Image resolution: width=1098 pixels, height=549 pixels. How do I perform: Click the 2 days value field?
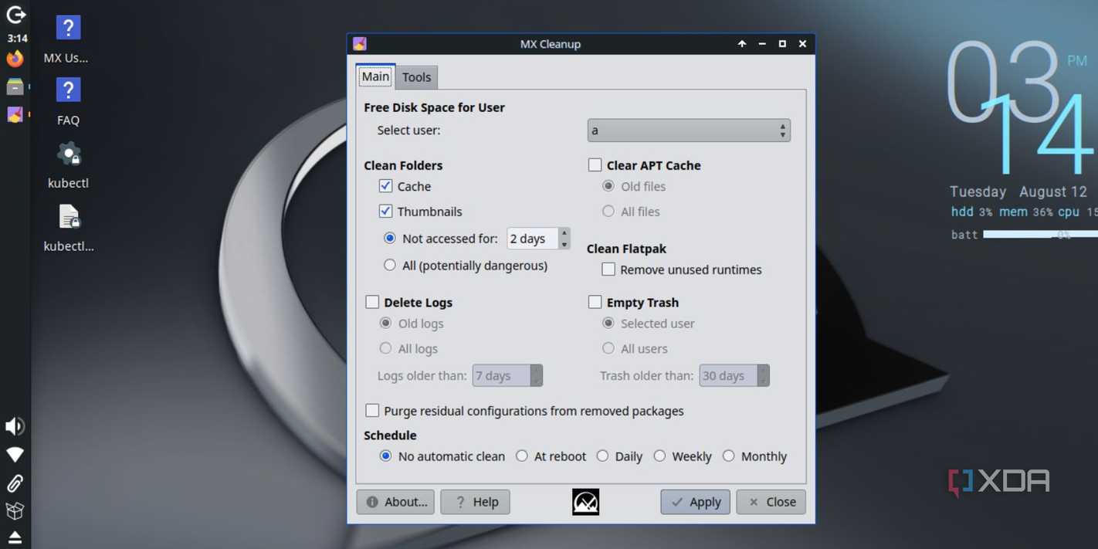533,239
